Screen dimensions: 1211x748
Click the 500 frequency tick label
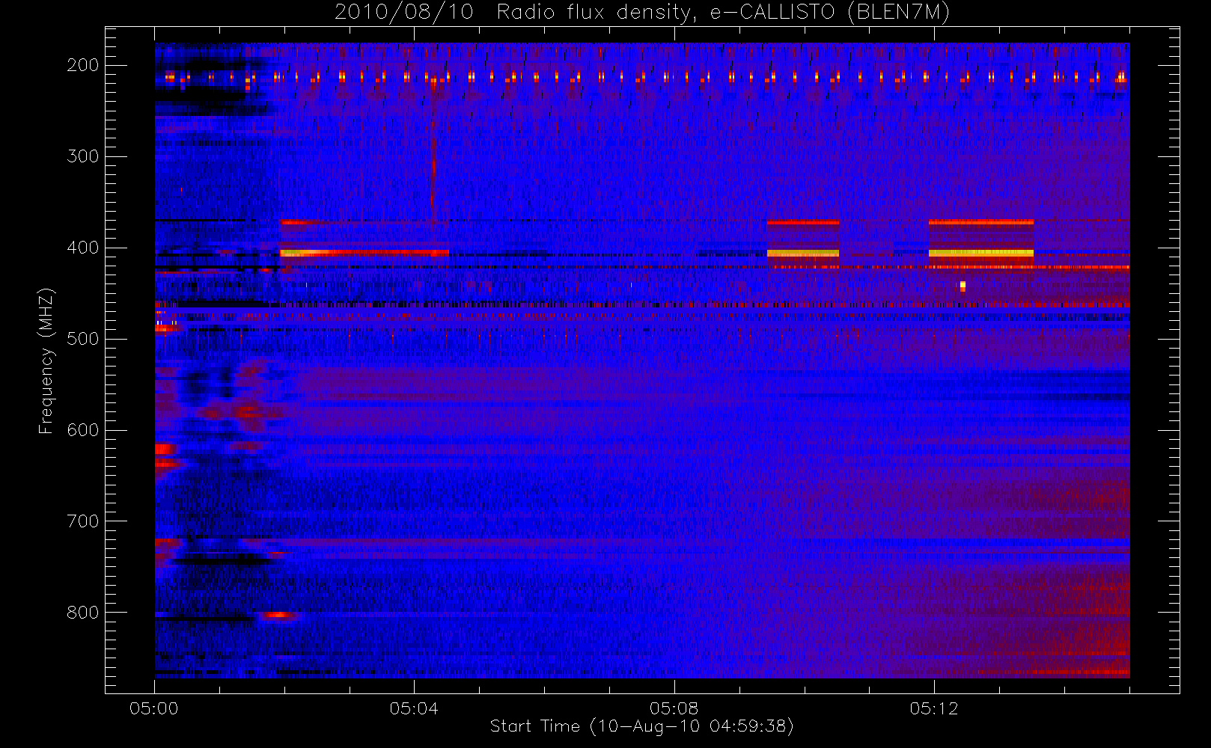pos(83,339)
